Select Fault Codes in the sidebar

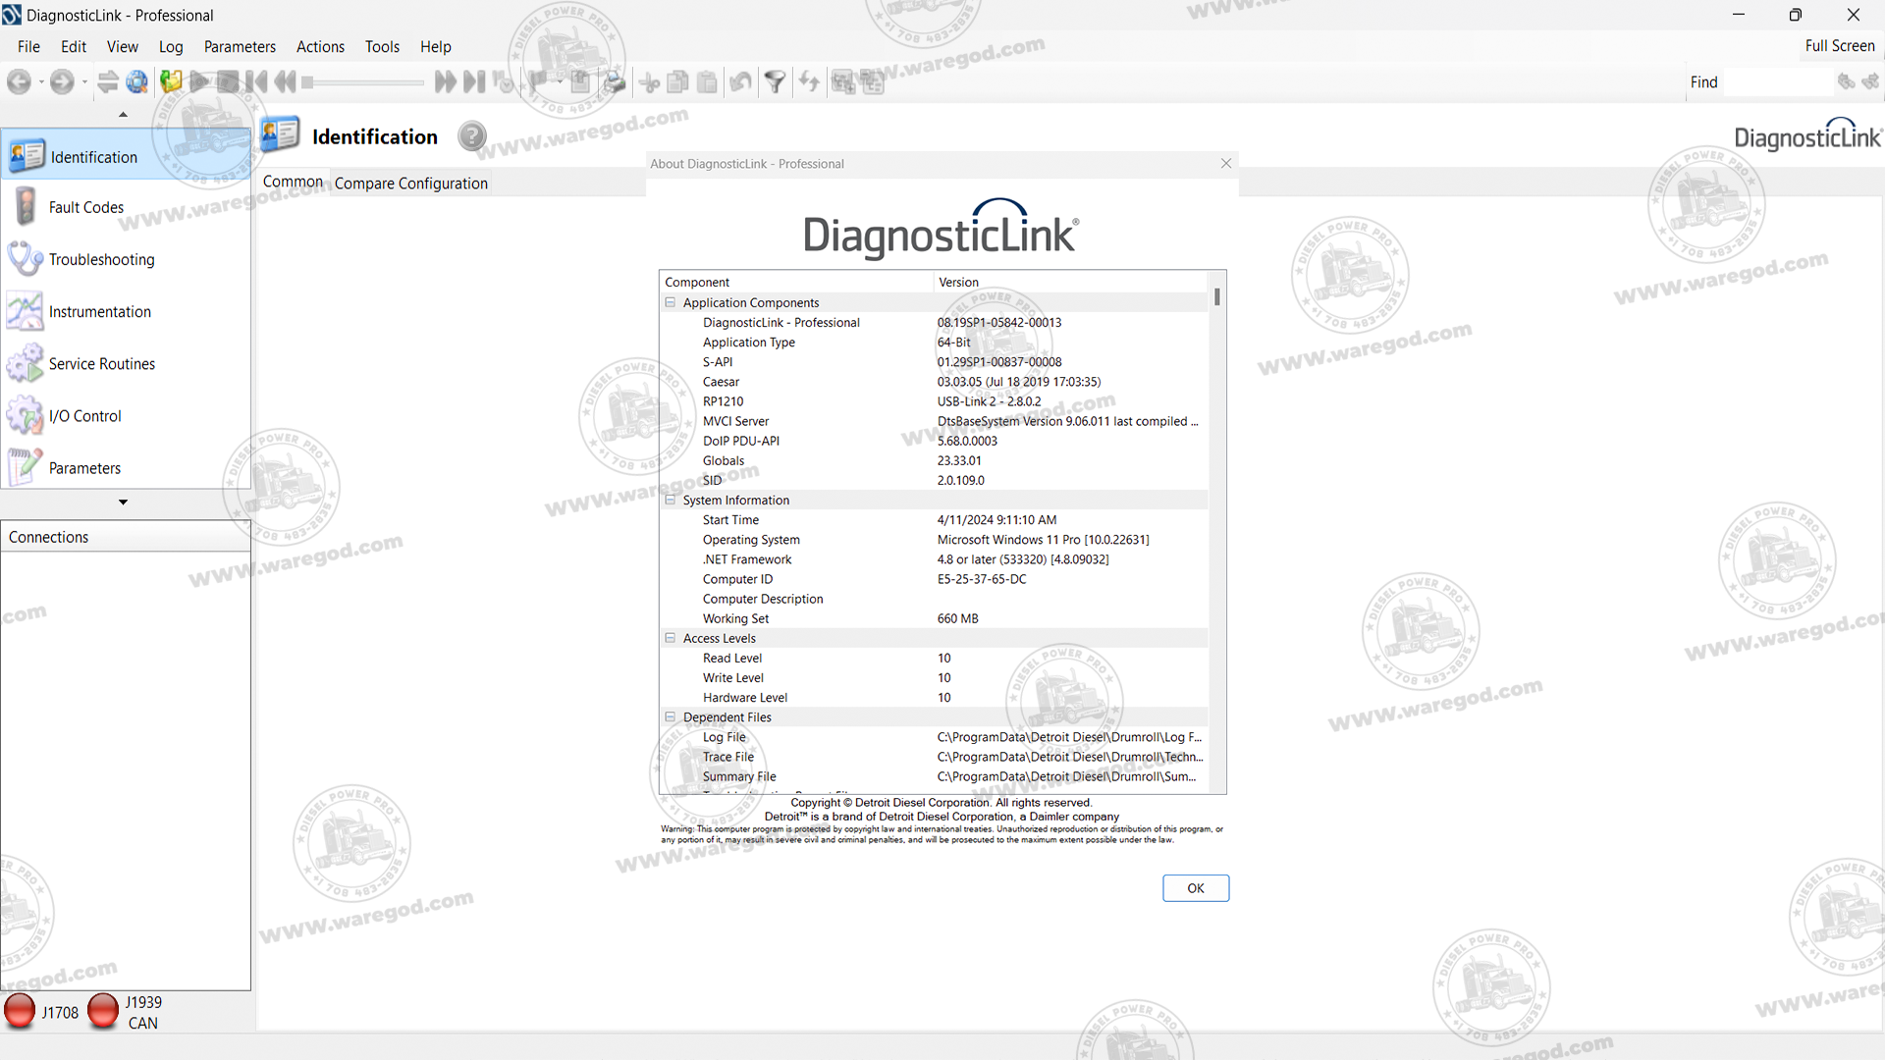(x=126, y=207)
